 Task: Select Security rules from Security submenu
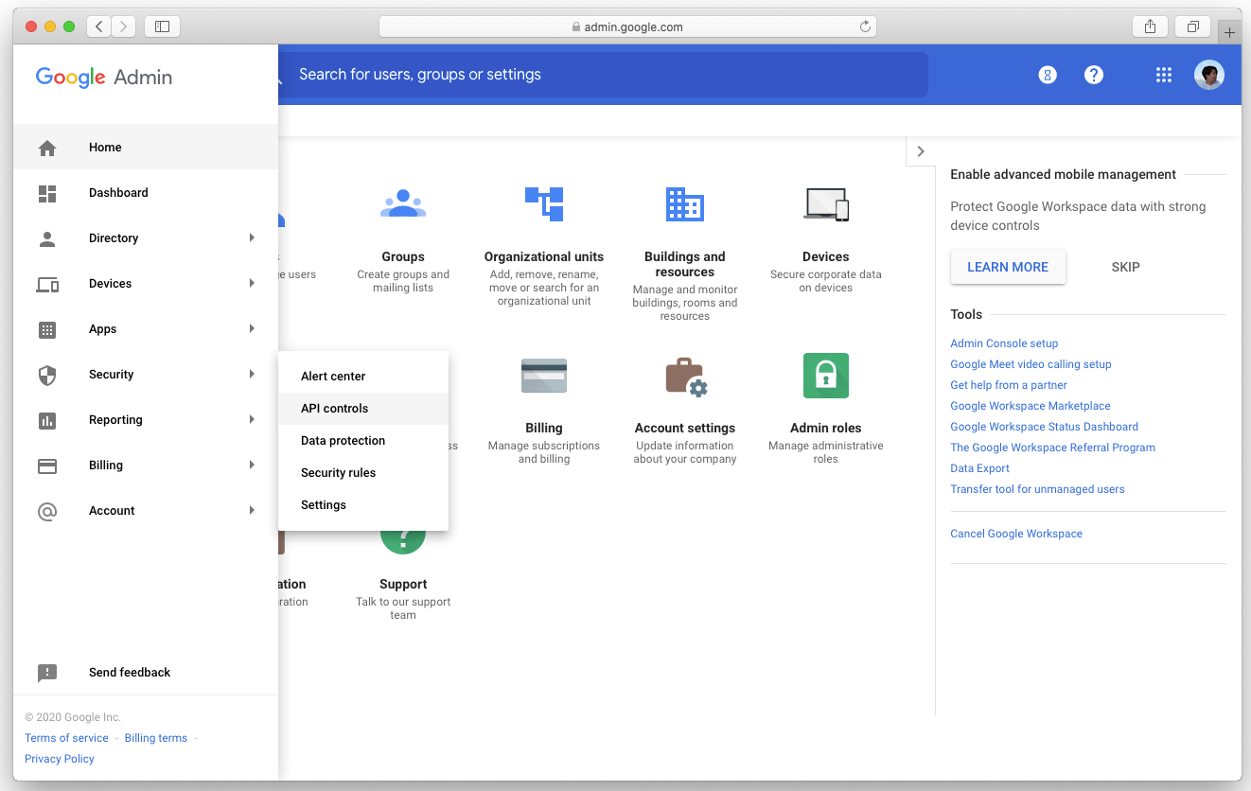coord(363,473)
